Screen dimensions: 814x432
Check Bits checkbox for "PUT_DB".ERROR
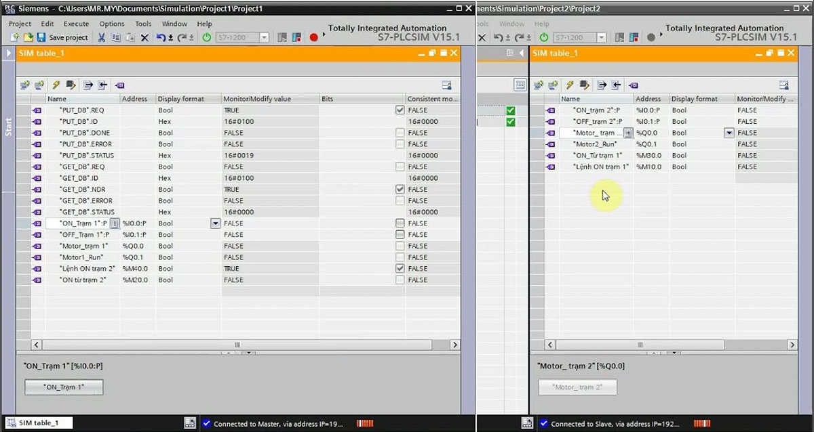tap(400, 144)
